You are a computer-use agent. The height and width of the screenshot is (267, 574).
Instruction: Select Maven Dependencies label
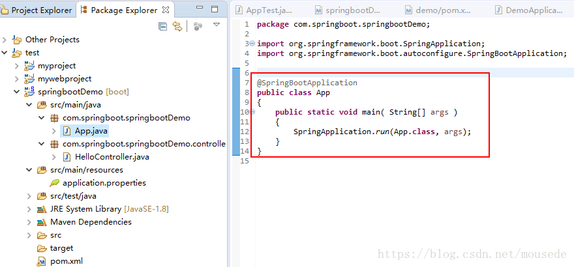(x=91, y=222)
